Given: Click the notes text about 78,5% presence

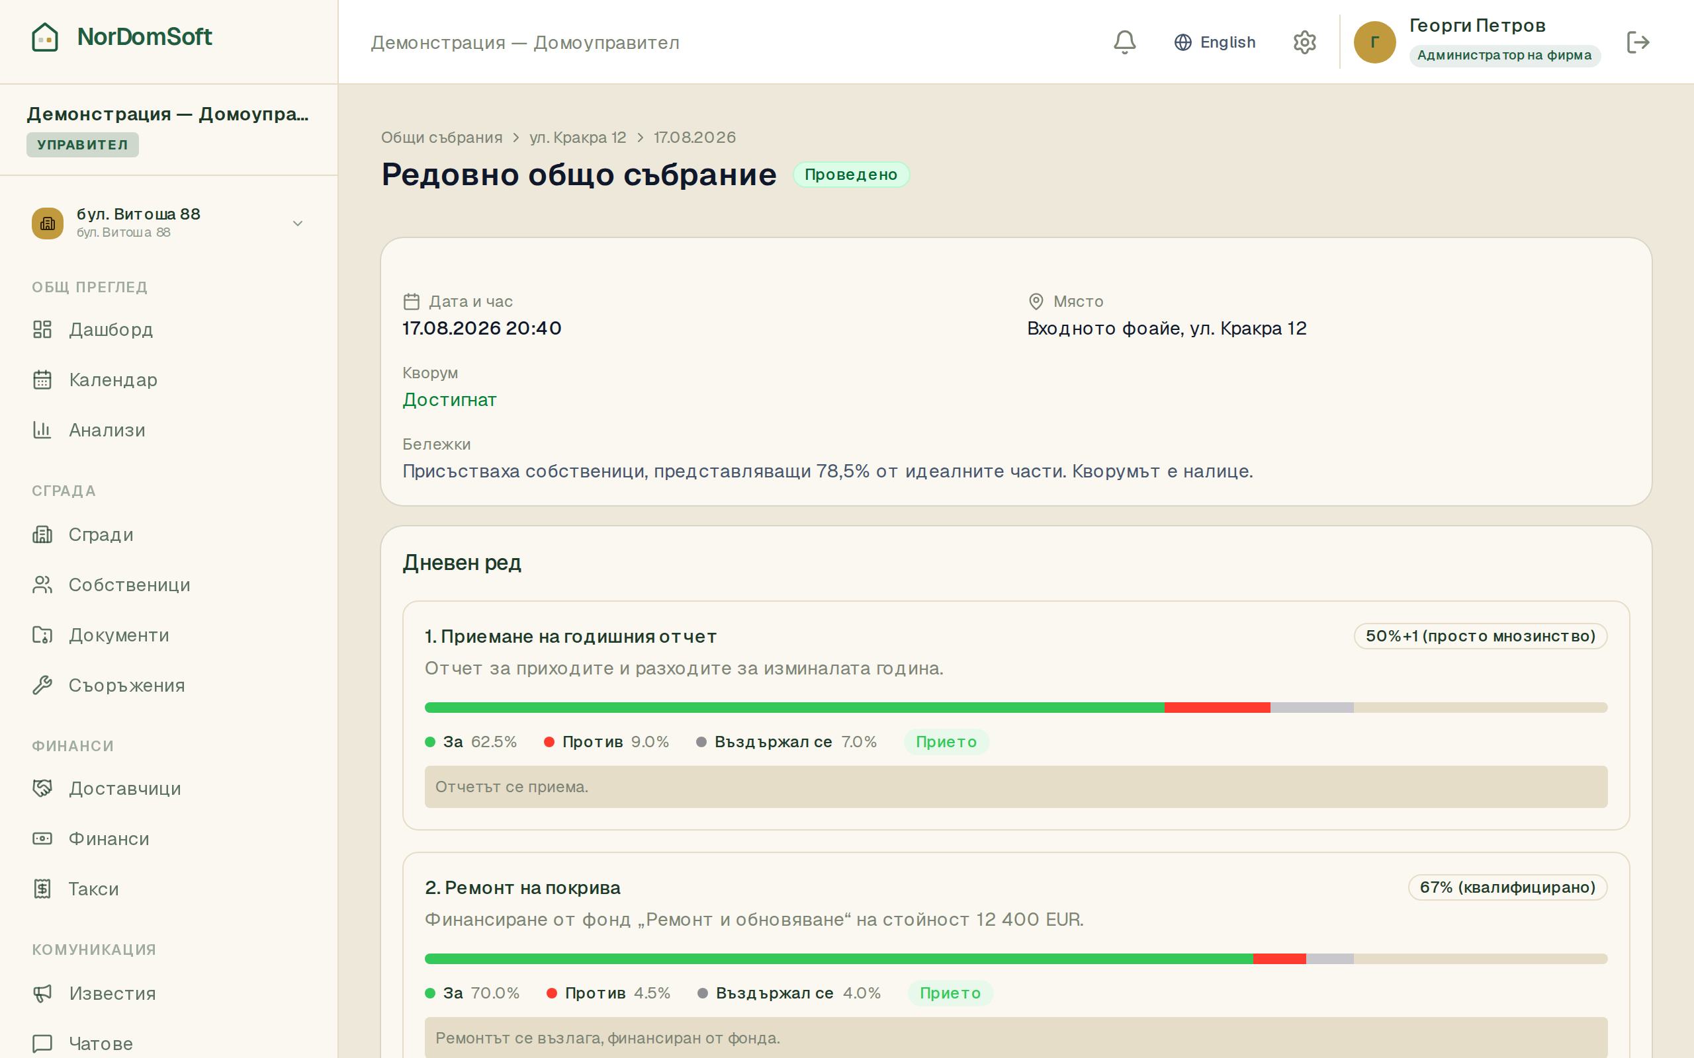Looking at the screenshot, I should click(827, 471).
